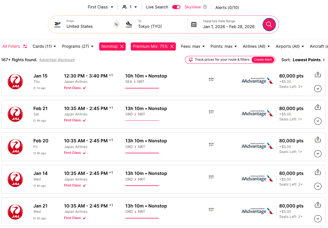
Task: Click the alert bell icon in price tracker
Action: tap(190, 60)
